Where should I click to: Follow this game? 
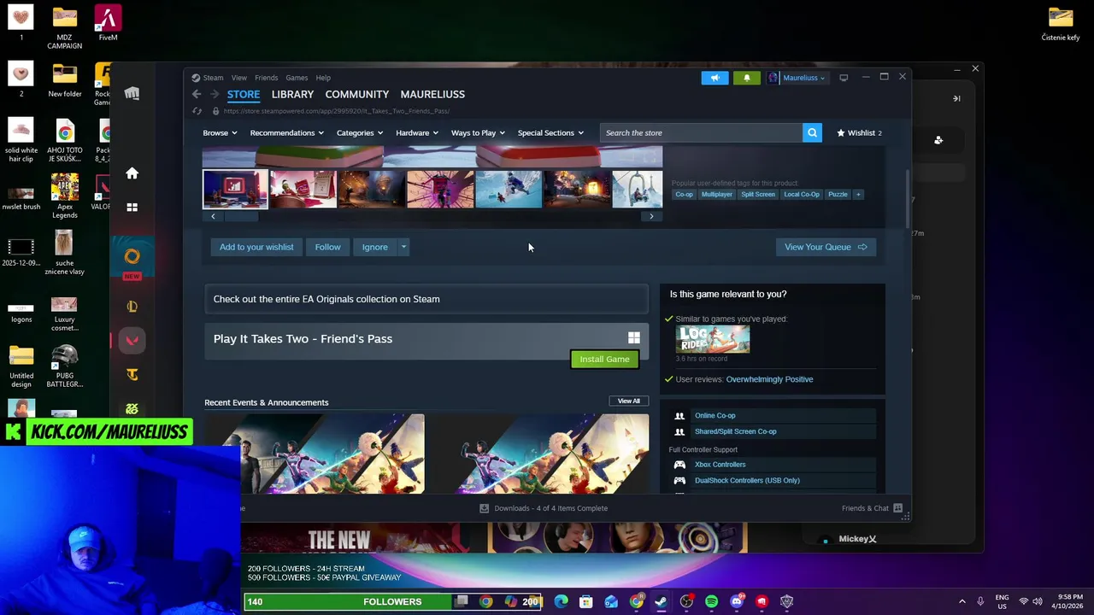(x=327, y=247)
